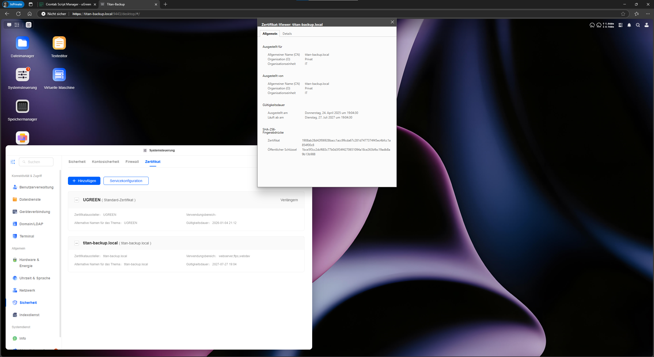Open the Systemsteuerung overview grid icon
Image resolution: width=654 pixels, height=357 pixels.
pos(13,162)
